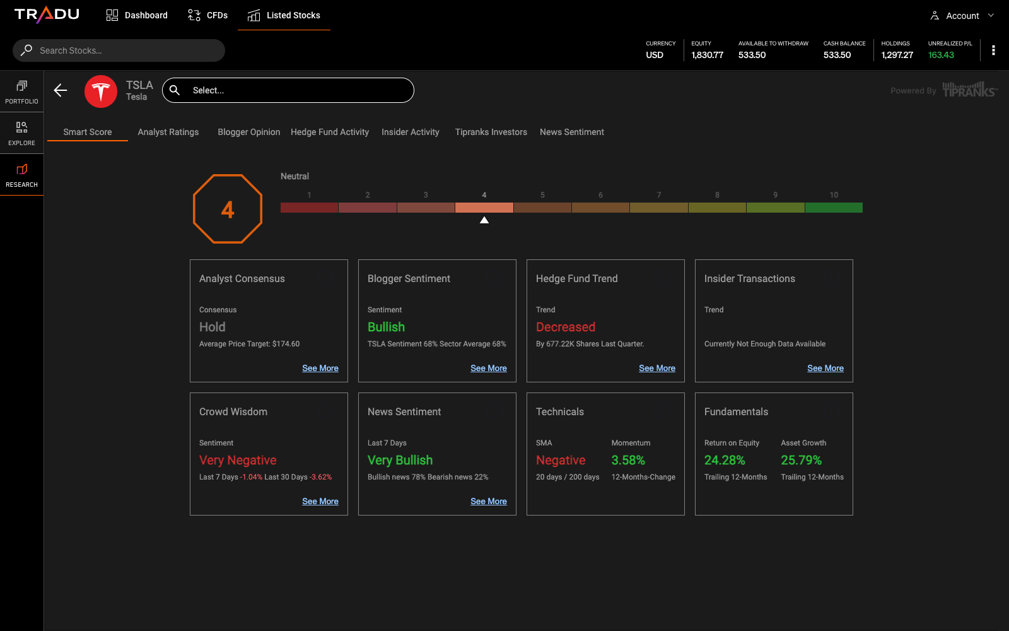
Task: See More in Analyst Consensus card
Action: click(x=320, y=369)
